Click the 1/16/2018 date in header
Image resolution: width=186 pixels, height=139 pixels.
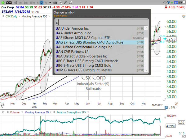coord(22,12)
